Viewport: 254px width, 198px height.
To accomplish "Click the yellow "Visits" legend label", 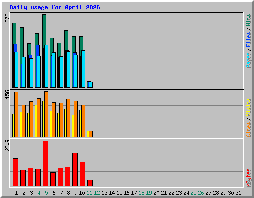I will 248,108.
